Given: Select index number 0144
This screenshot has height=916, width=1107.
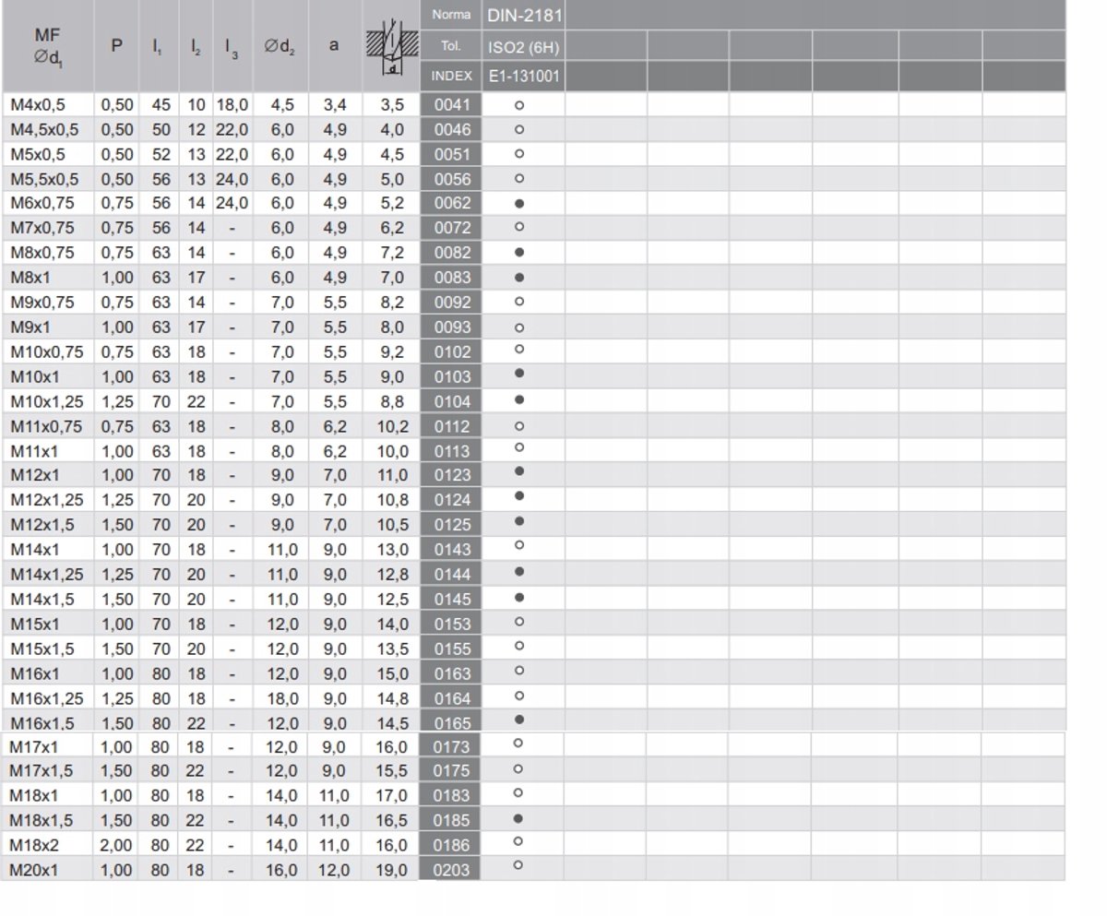Looking at the screenshot, I should click(x=452, y=575).
